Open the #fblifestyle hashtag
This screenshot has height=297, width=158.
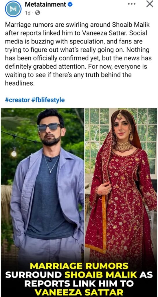(x=48, y=100)
